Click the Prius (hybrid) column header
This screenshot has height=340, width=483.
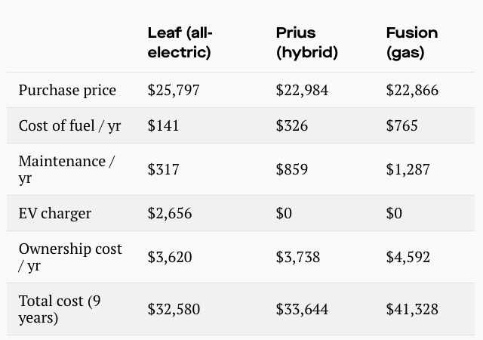(307, 42)
